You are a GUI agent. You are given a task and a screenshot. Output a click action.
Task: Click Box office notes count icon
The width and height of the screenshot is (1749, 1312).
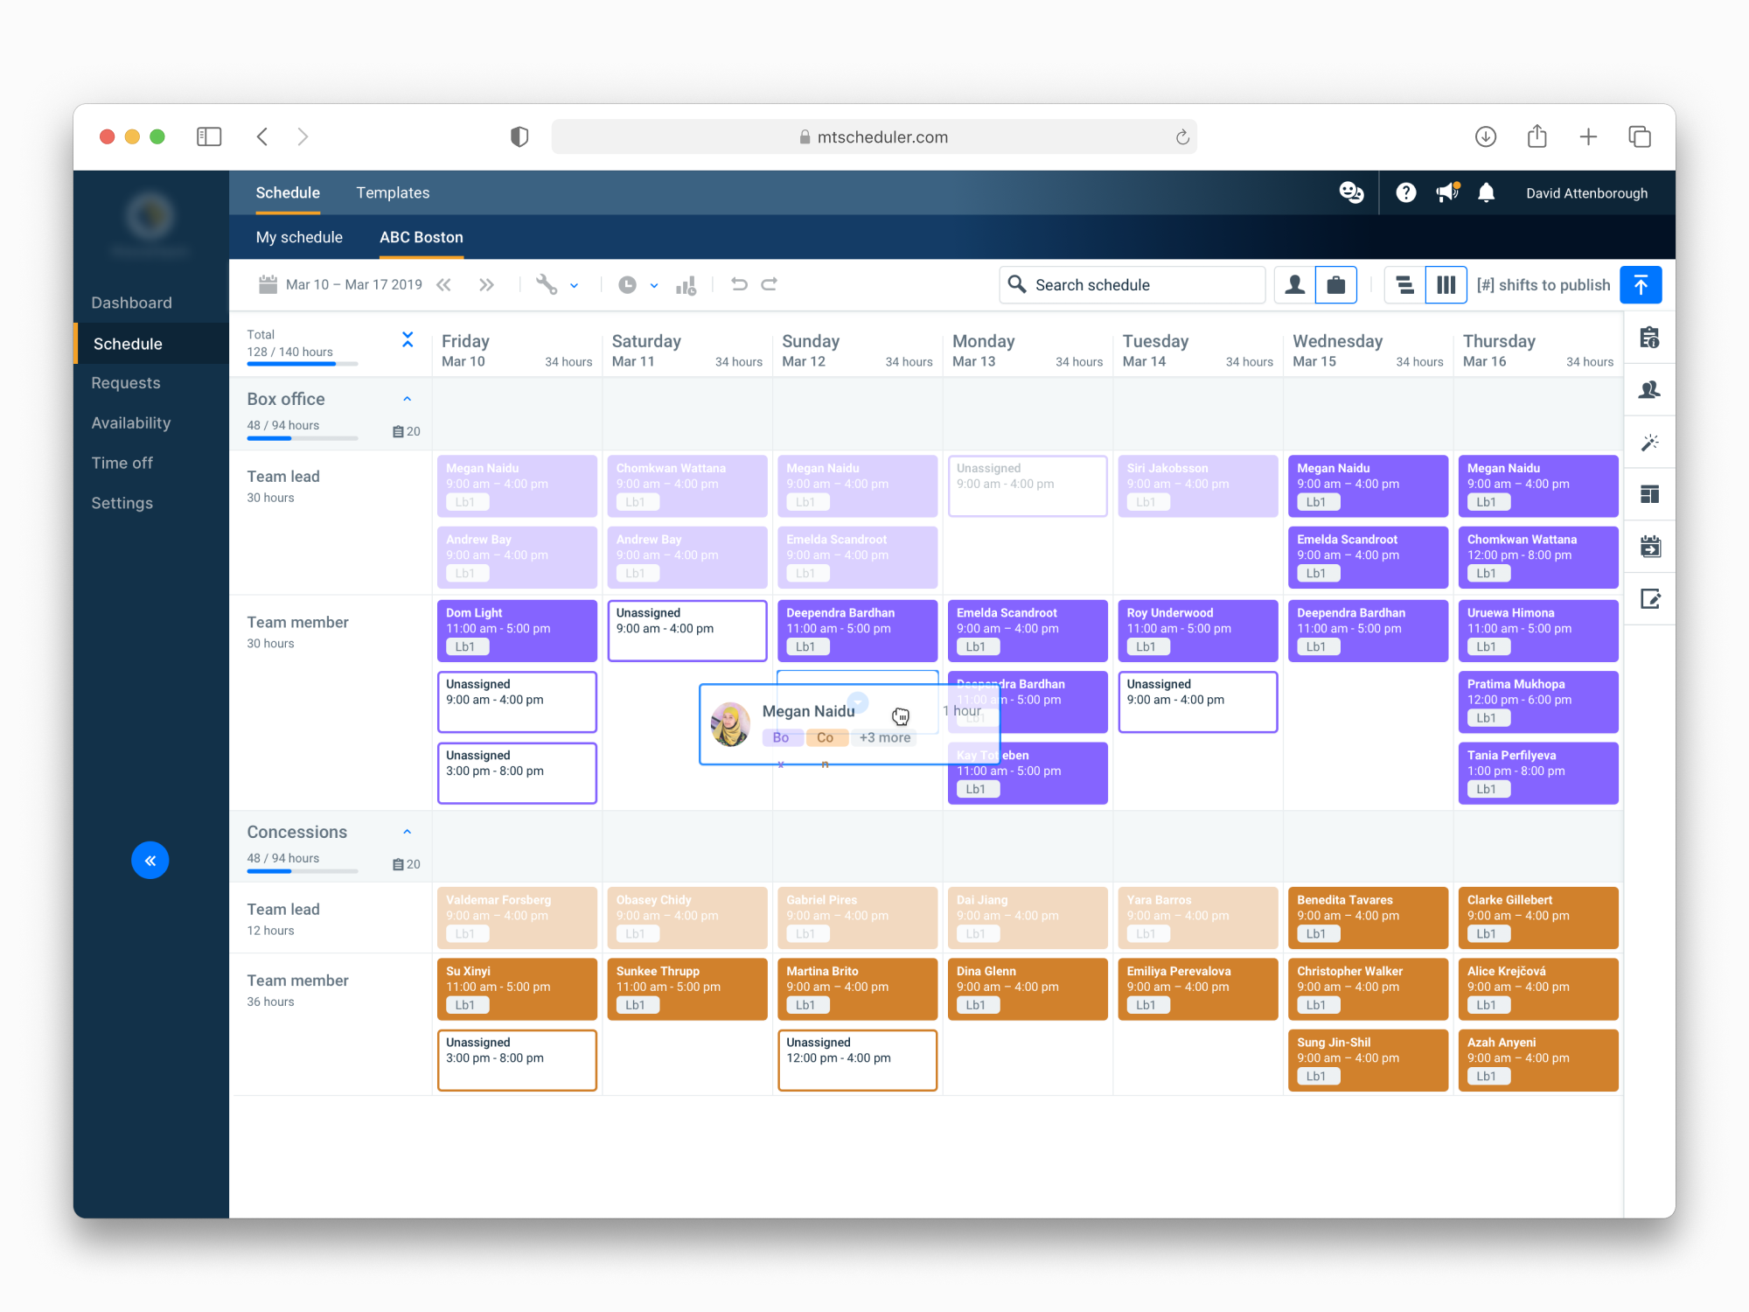pos(407,431)
